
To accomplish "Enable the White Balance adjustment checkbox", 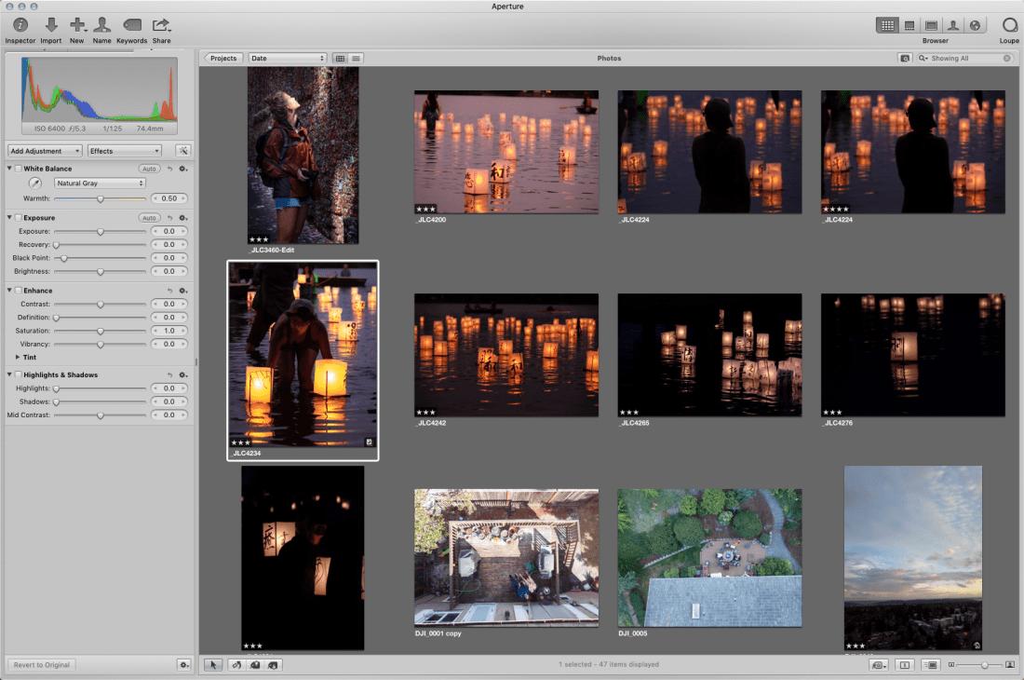I will pos(18,169).
